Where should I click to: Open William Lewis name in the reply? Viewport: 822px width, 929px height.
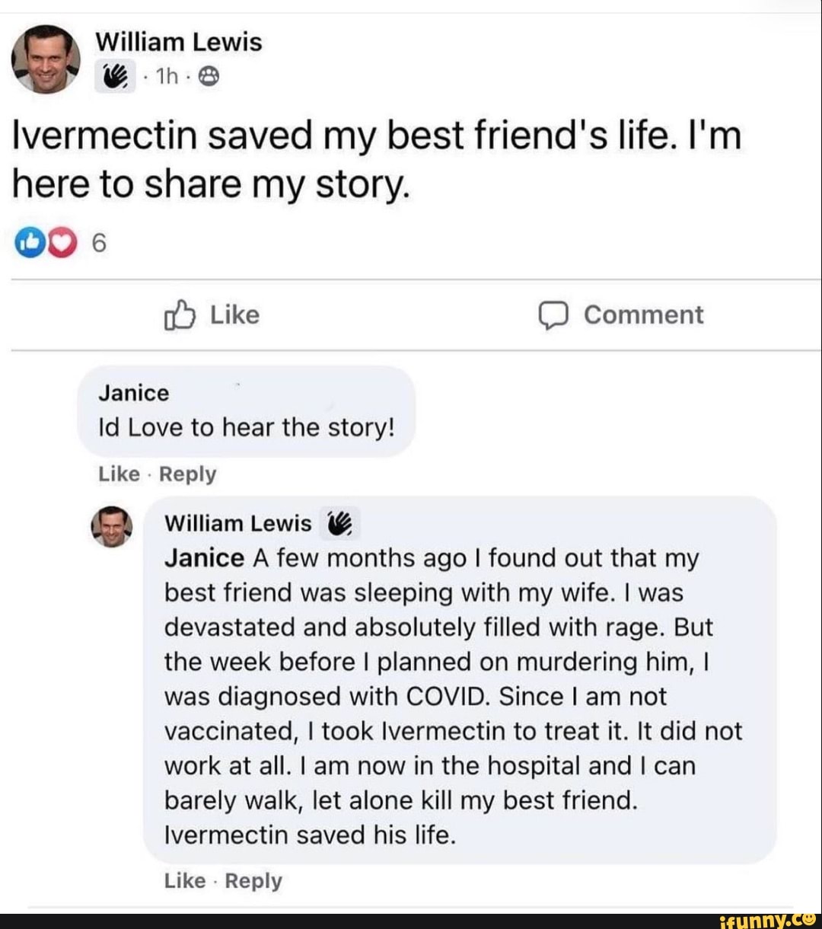tap(237, 523)
